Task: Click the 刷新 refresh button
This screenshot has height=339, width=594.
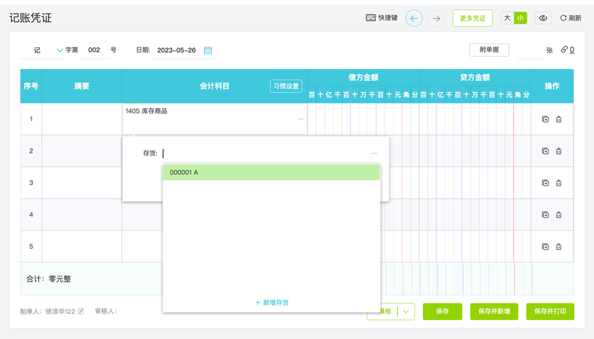Action: pos(570,18)
